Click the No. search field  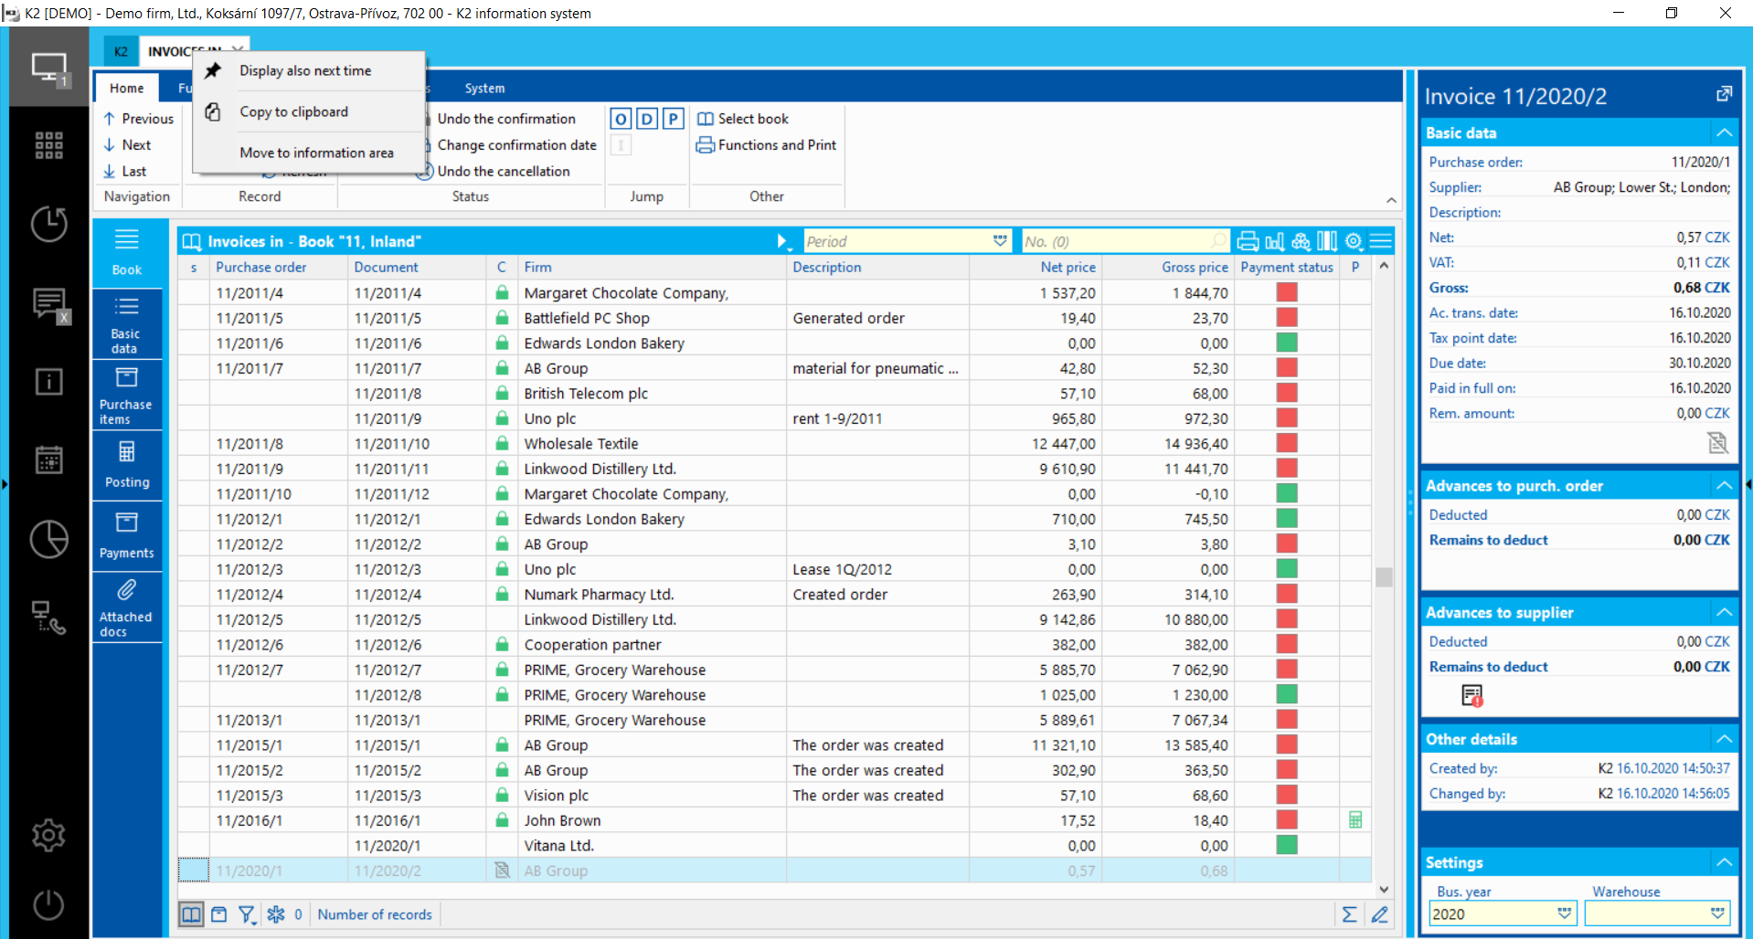[x=1124, y=241]
